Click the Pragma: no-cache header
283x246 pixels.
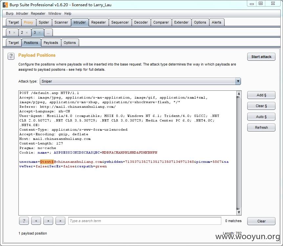(x=38, y=148)
